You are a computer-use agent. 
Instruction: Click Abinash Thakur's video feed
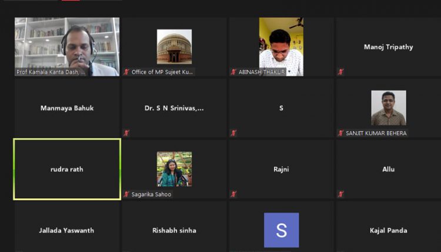point(281,46)
